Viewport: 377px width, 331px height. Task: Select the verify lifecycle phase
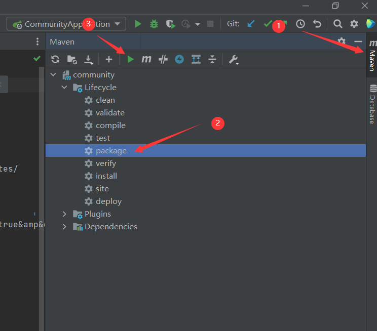coord(106,163)
